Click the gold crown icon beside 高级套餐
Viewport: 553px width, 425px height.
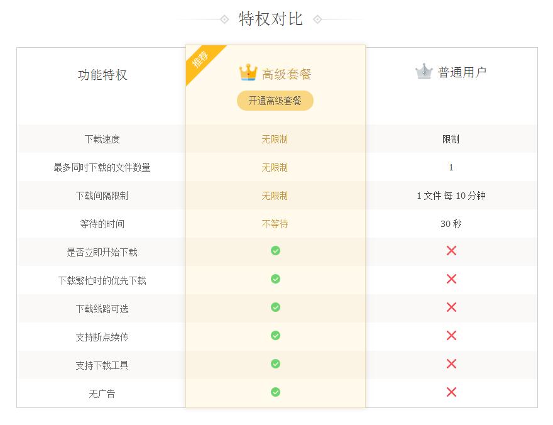coord(248,73)
